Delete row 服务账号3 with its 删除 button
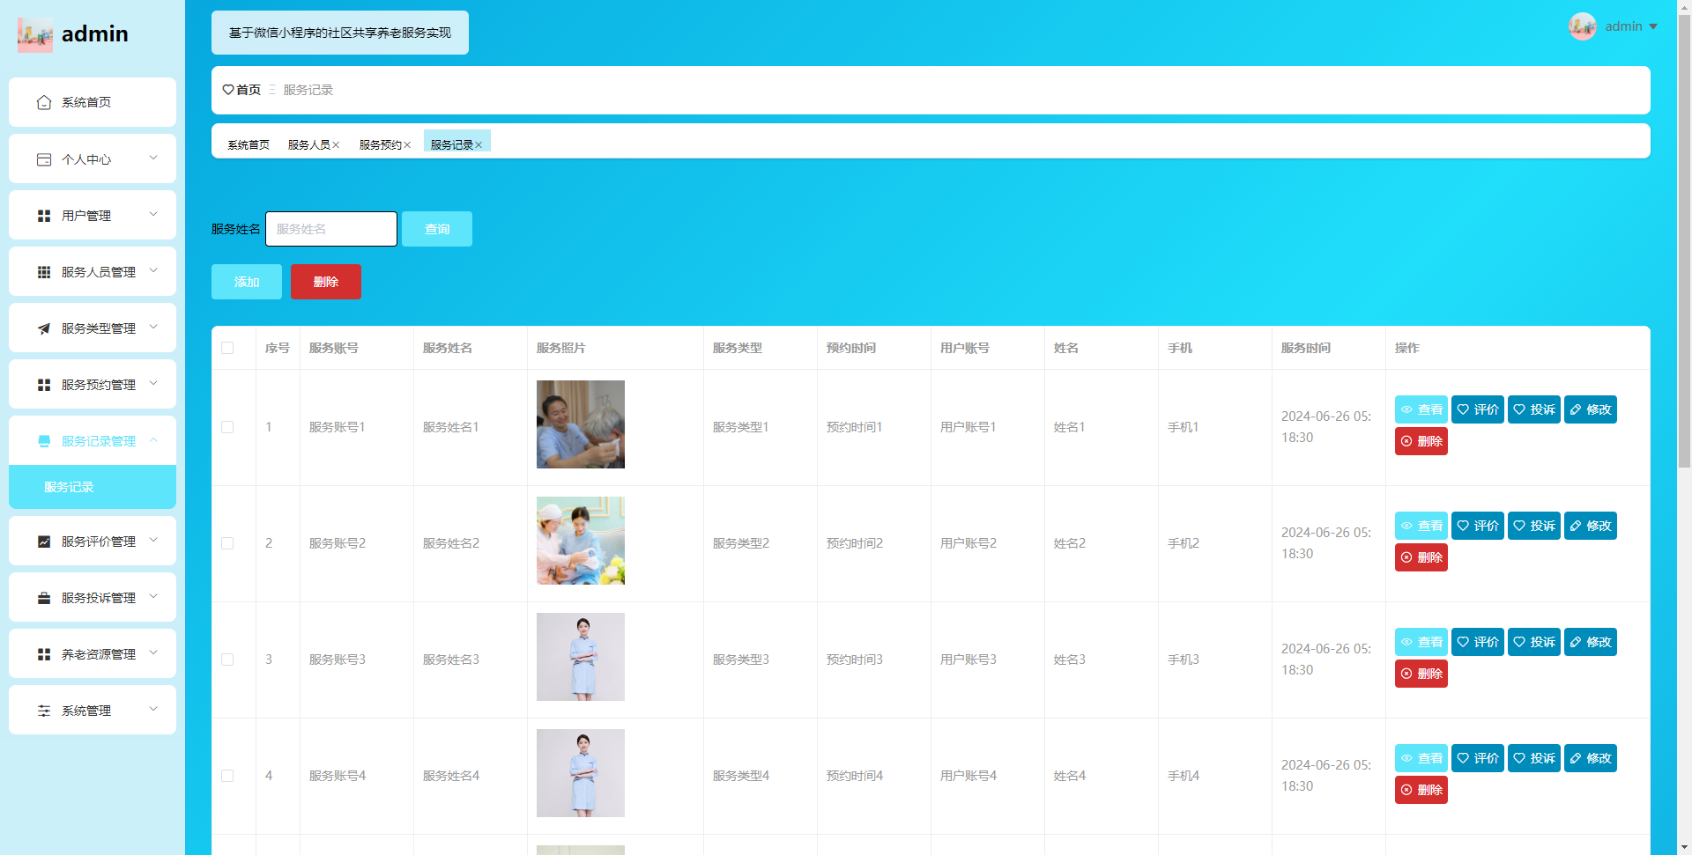 point(1421,674)
